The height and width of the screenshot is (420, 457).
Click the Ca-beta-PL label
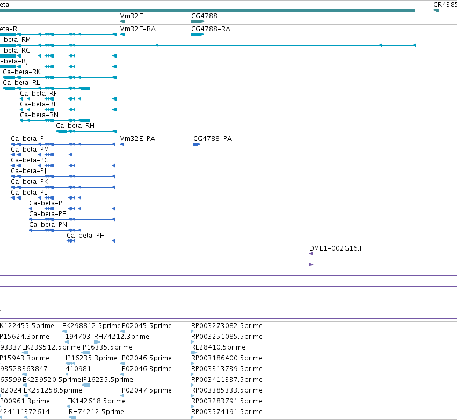click(29, 193)
